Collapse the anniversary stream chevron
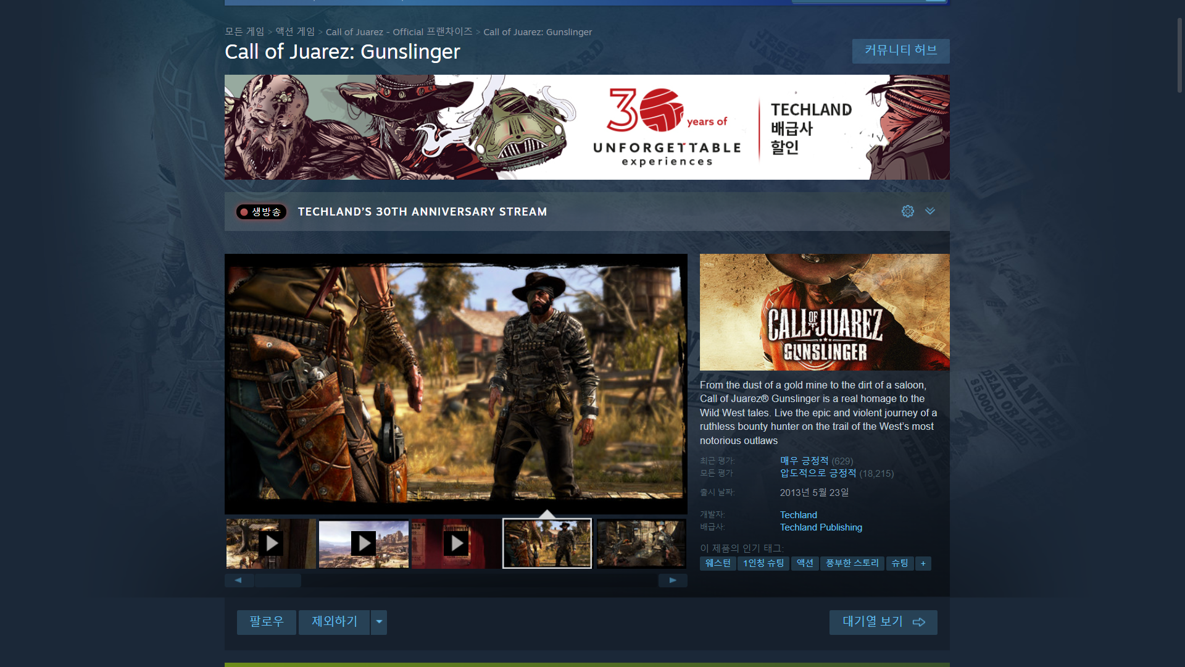Image resolution: width=1185 pixels, height=667 pixels. [x=930, y=211]
